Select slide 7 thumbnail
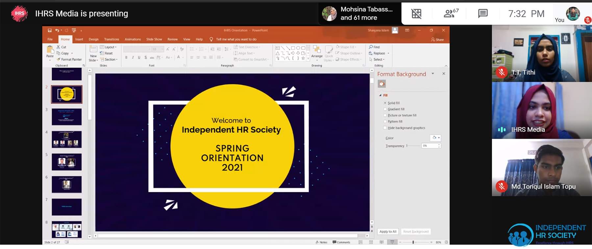The image size is (592, 249). click(67, 207)
